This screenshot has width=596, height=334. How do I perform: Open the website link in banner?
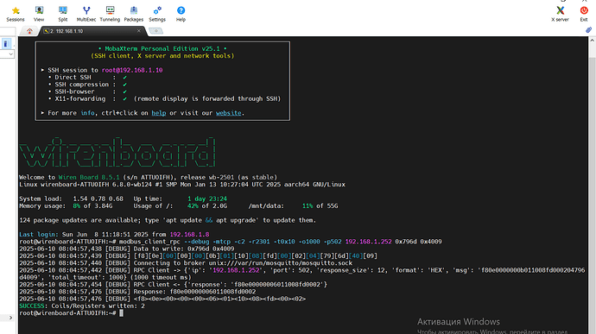pyautogui.click(x=228, y=113)
